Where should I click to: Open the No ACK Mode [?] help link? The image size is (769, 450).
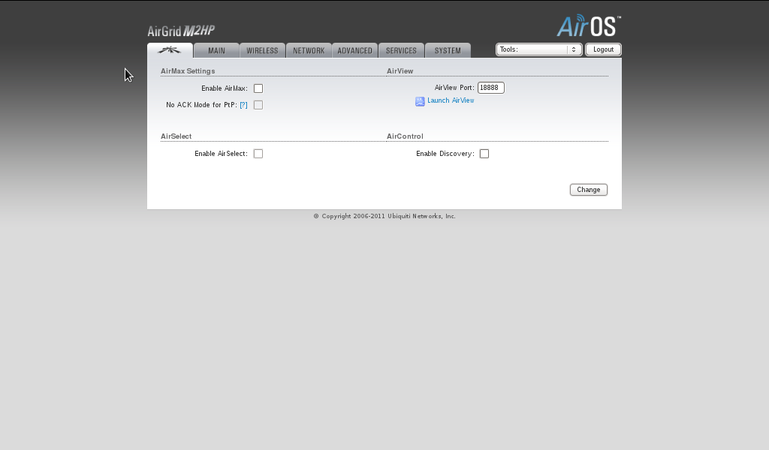coord(243,105)
